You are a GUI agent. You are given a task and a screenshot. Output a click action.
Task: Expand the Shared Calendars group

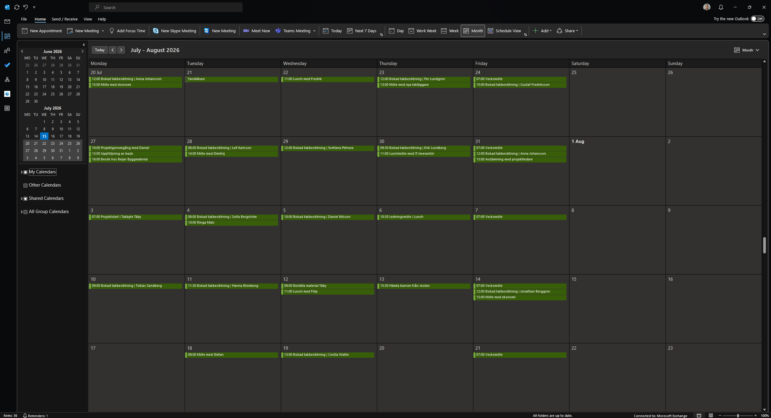[21, 199]
